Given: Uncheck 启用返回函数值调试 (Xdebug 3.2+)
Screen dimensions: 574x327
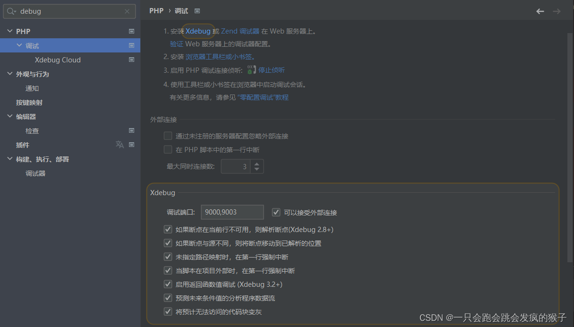Looking at the screenshot, I should [x=168, y=284].
